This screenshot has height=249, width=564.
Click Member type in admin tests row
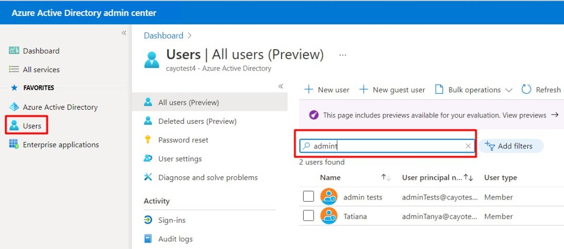[x=498, y=197]
